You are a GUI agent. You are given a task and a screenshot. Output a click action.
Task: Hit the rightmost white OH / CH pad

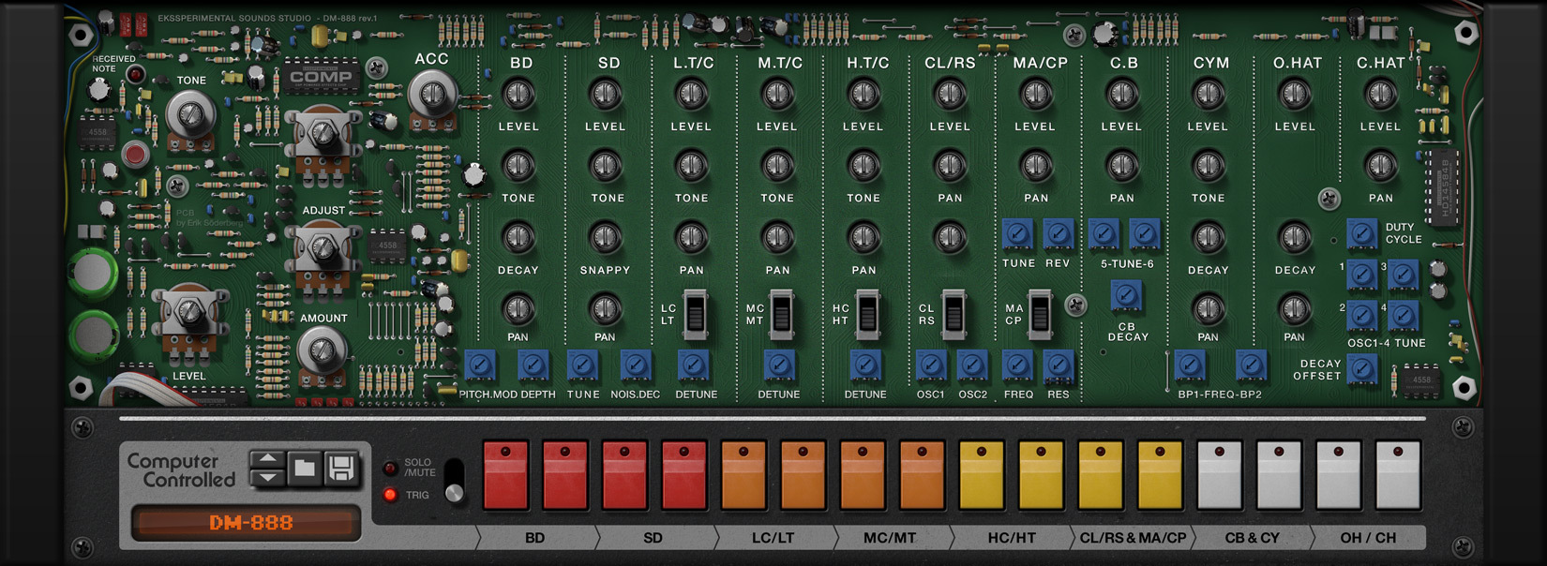[x=1398, y=475]
